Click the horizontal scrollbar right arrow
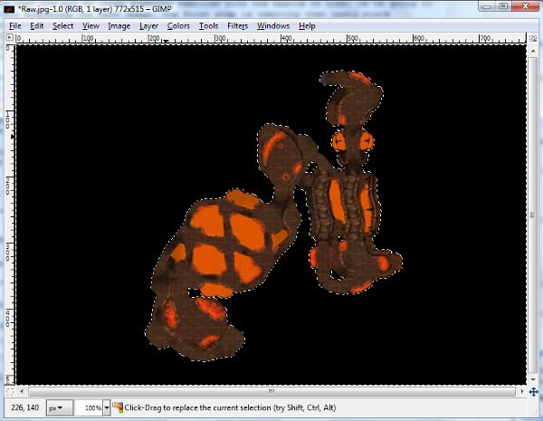The image size is (543, 421). [x=521, y=391]
